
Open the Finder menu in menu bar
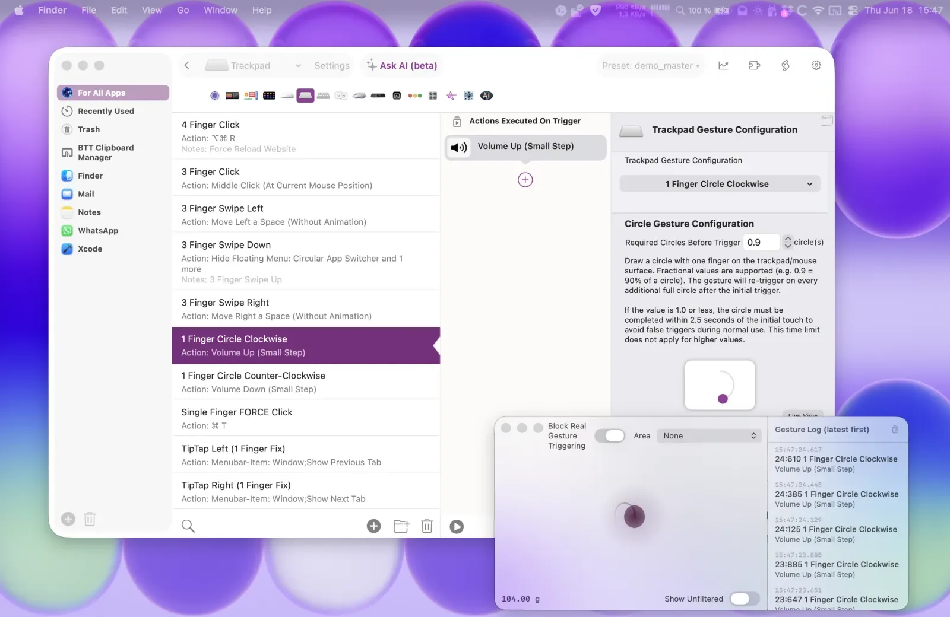(52, 10)
